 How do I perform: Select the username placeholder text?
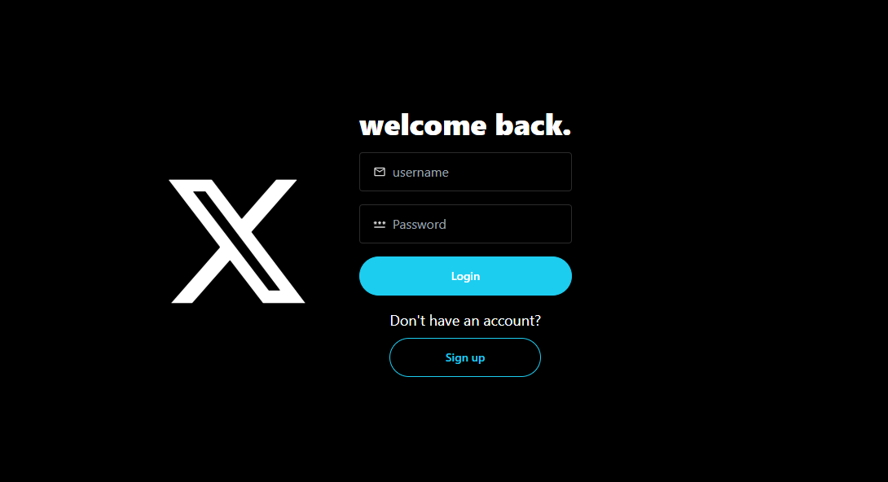(420, 173)
